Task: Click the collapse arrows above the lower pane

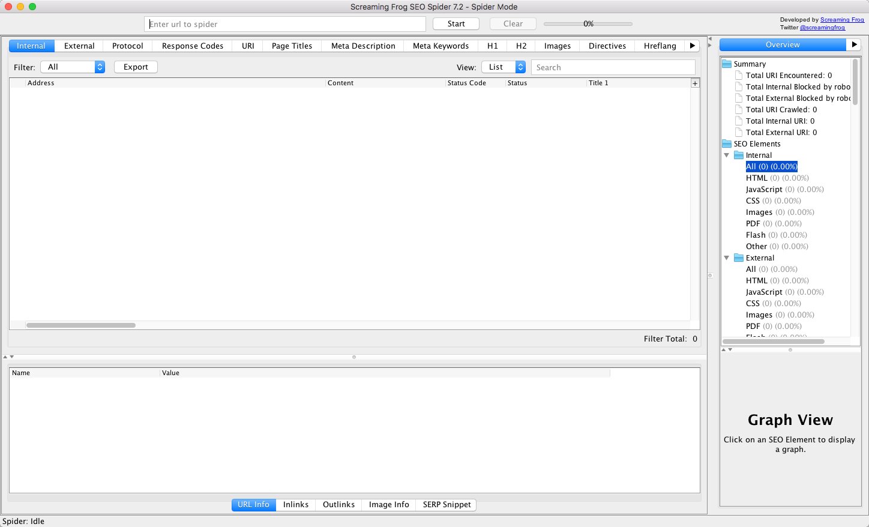Action: click(8, 357)
